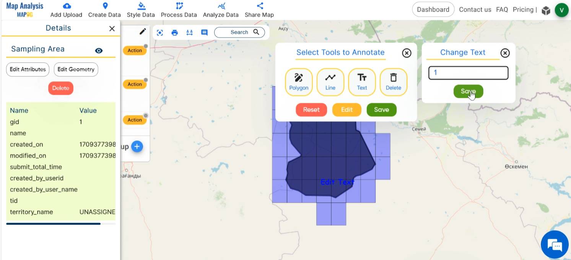Click the search magnifier icon
This screenshot has width=571, height=260.
(256, 32)
